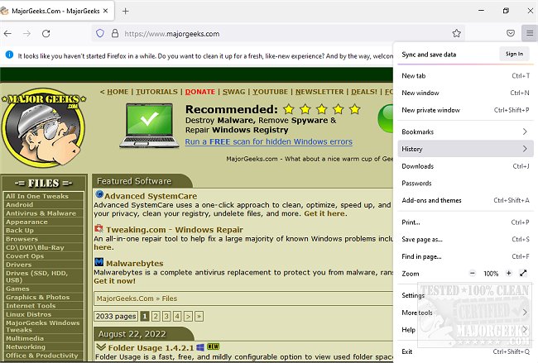Open the tracking protection shield icon
The image size is (538, 363).
tap(100, 34)
